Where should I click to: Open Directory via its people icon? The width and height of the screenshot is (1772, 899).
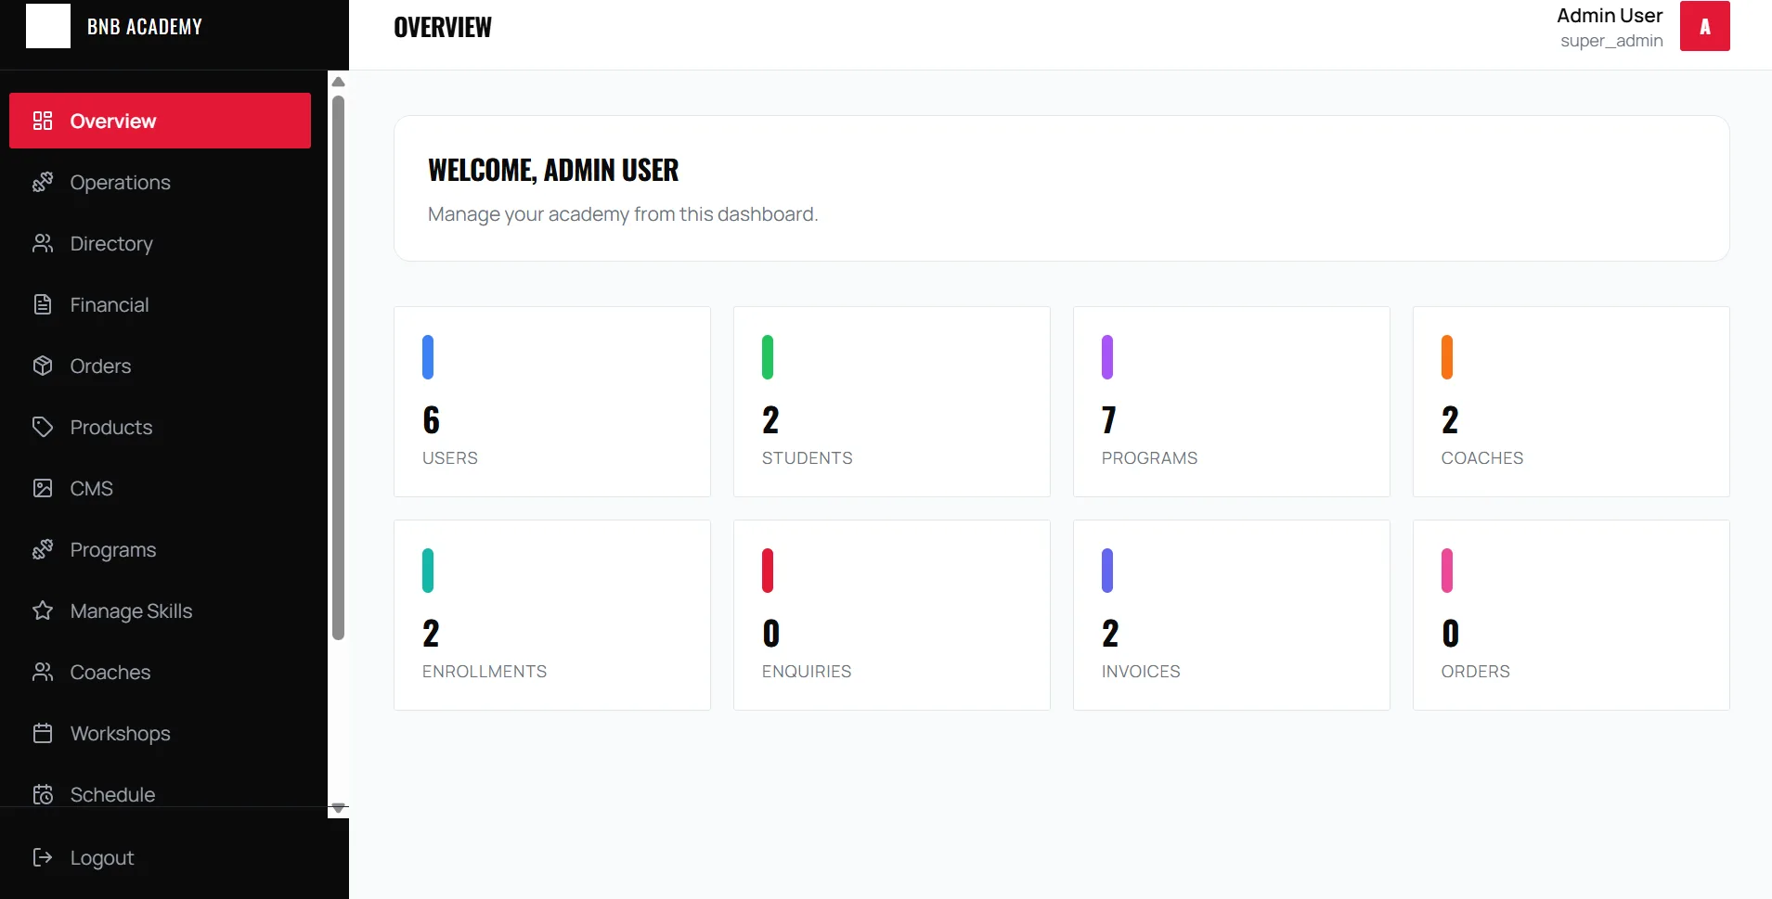pos(43,243)
